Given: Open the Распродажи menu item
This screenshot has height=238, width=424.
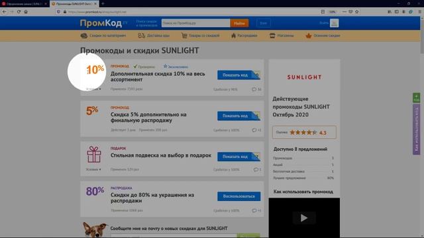Looking at the screenshot, I should coord(244,36).
